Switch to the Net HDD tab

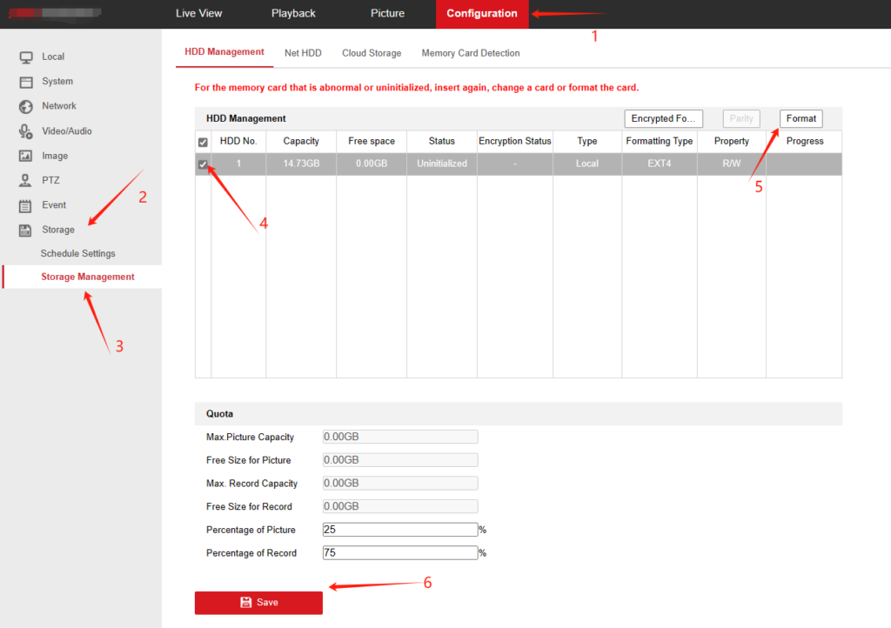tap(303, 53)
